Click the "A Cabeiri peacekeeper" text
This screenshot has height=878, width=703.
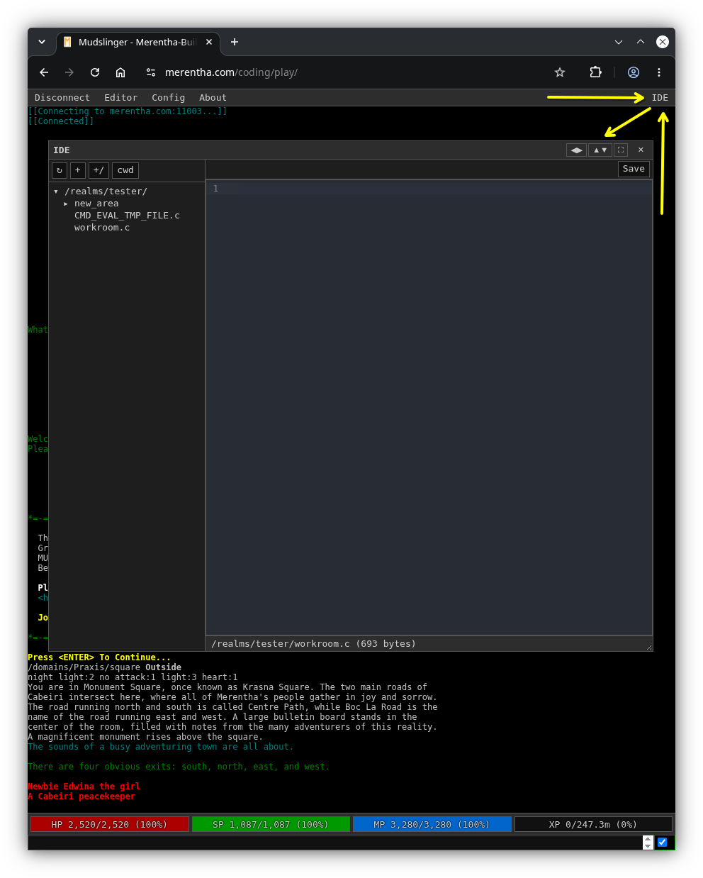pos(81,796)
